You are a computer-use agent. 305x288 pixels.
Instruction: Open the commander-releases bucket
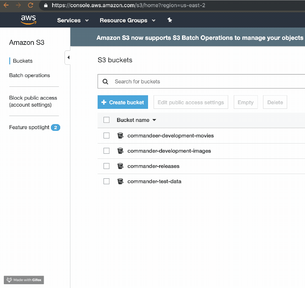[x=153, y=166]
